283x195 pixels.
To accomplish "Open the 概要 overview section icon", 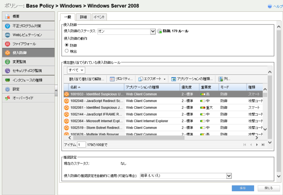I will tap(7, 17).
